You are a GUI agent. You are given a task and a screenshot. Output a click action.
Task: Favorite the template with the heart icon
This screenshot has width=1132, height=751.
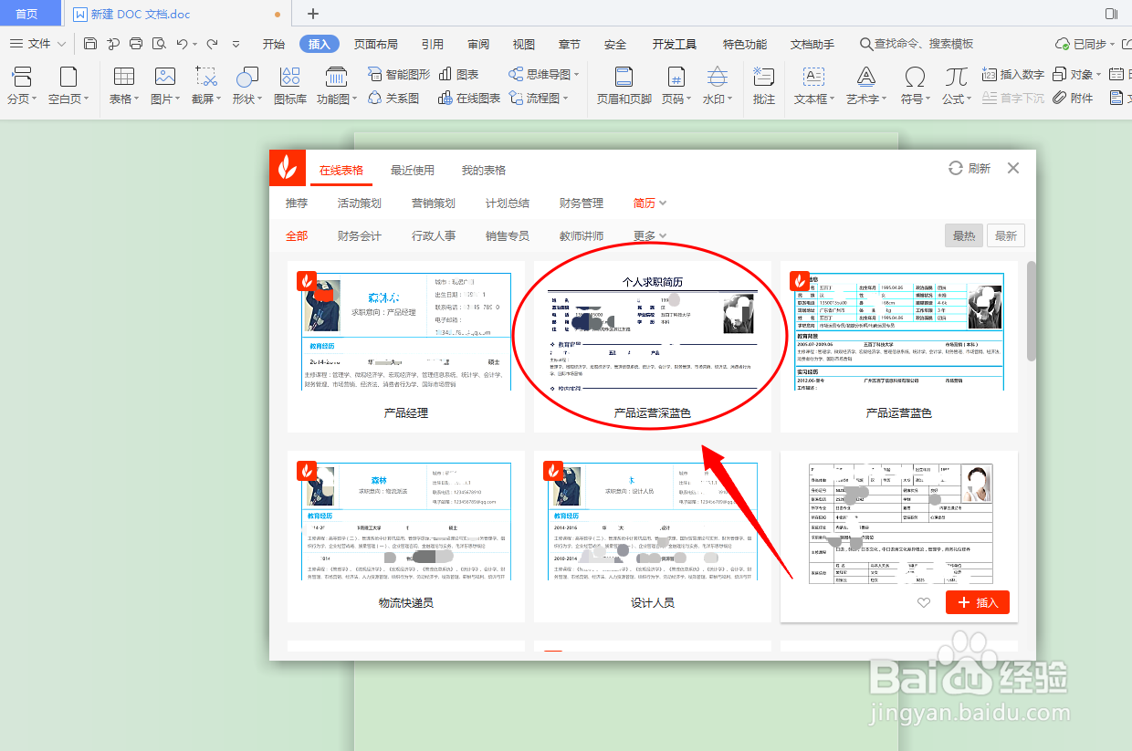924,602
